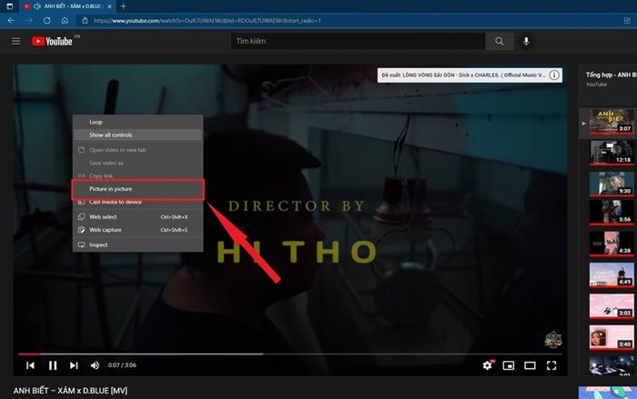Choose Web select in the context menu
The width and height of the screenshot is (637, 399).
137,216
